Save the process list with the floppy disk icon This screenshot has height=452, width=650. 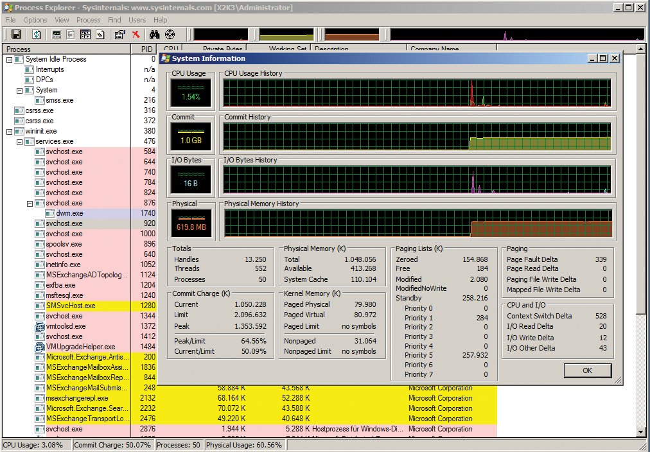(x=16, y=34)
